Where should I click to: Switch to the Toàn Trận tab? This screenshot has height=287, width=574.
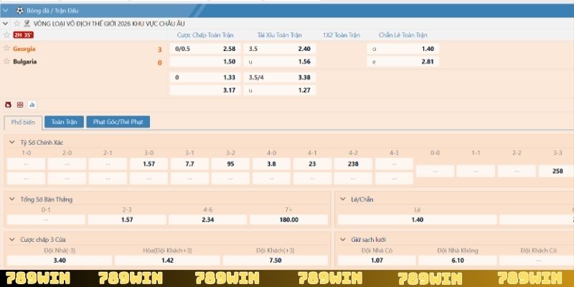65,122
